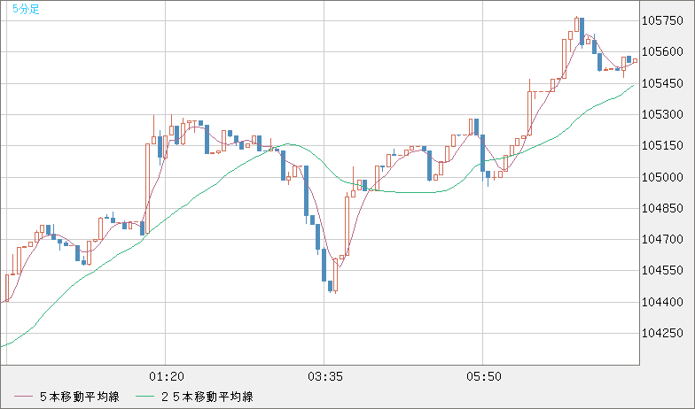Viewport: 695px width, 409px height.
Task: Click the 104400 price axis label
Action: [662, 302]
